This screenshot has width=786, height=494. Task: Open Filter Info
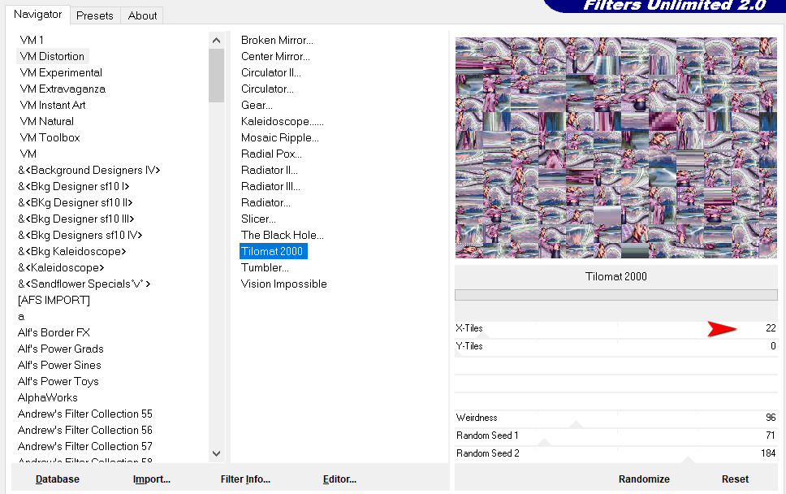(x=245, y=479)
